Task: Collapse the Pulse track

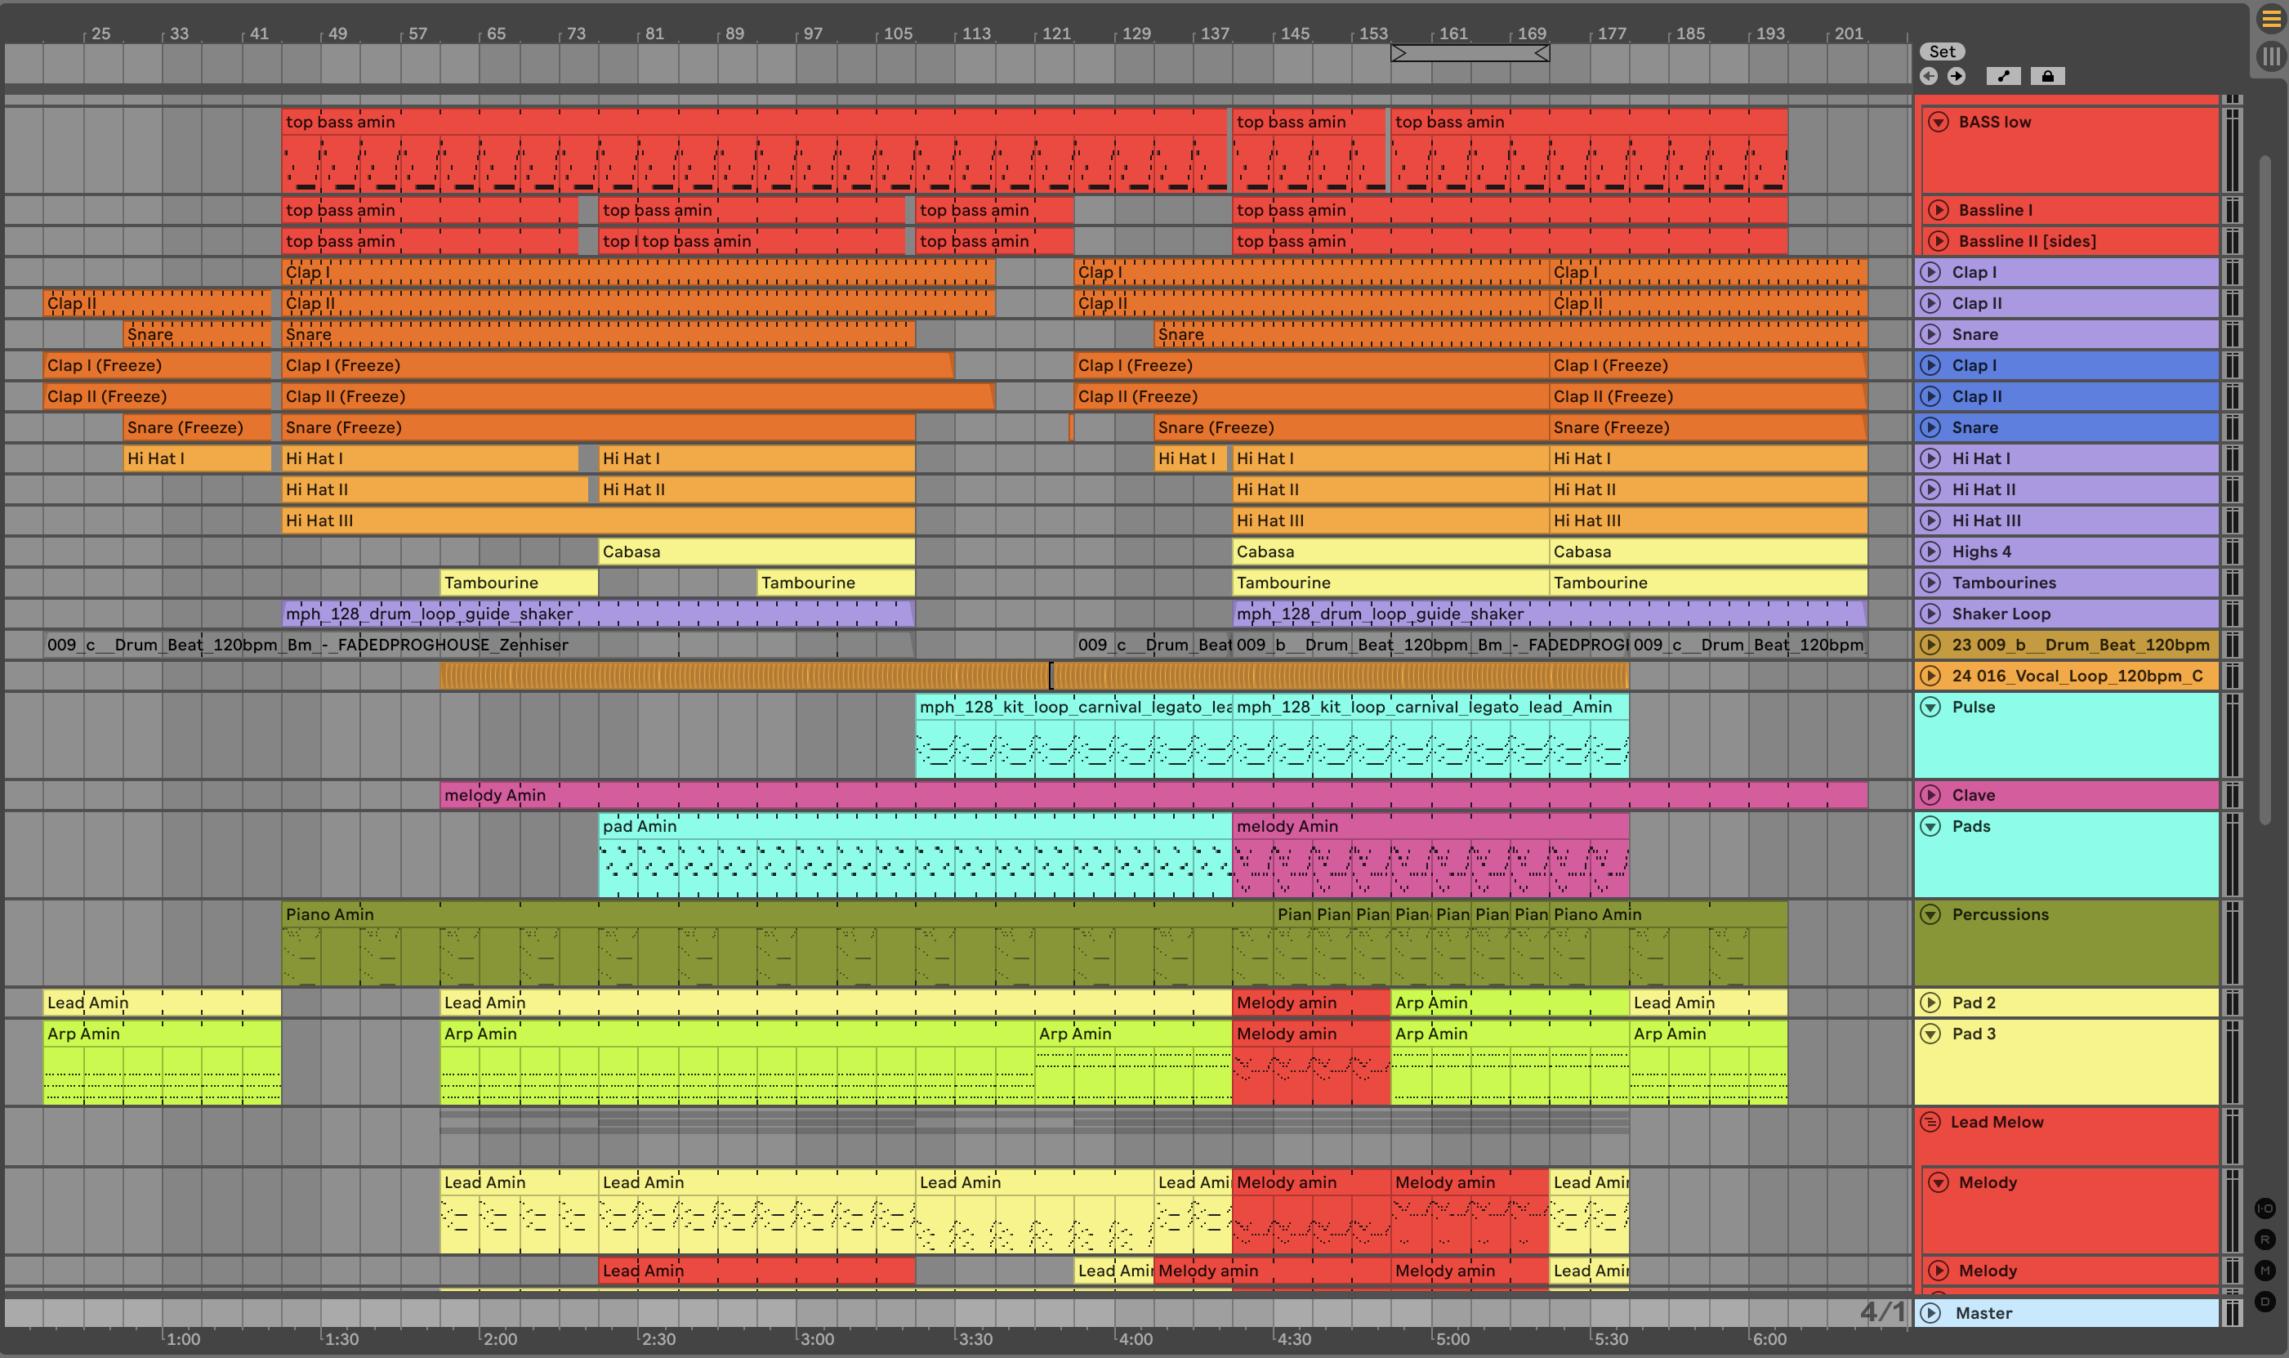Action: (x=1930, y=708)
